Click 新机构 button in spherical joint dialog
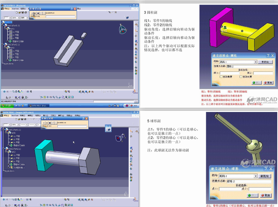The height and width of the screenshot is (207, 278). click(x=265, y=176)
